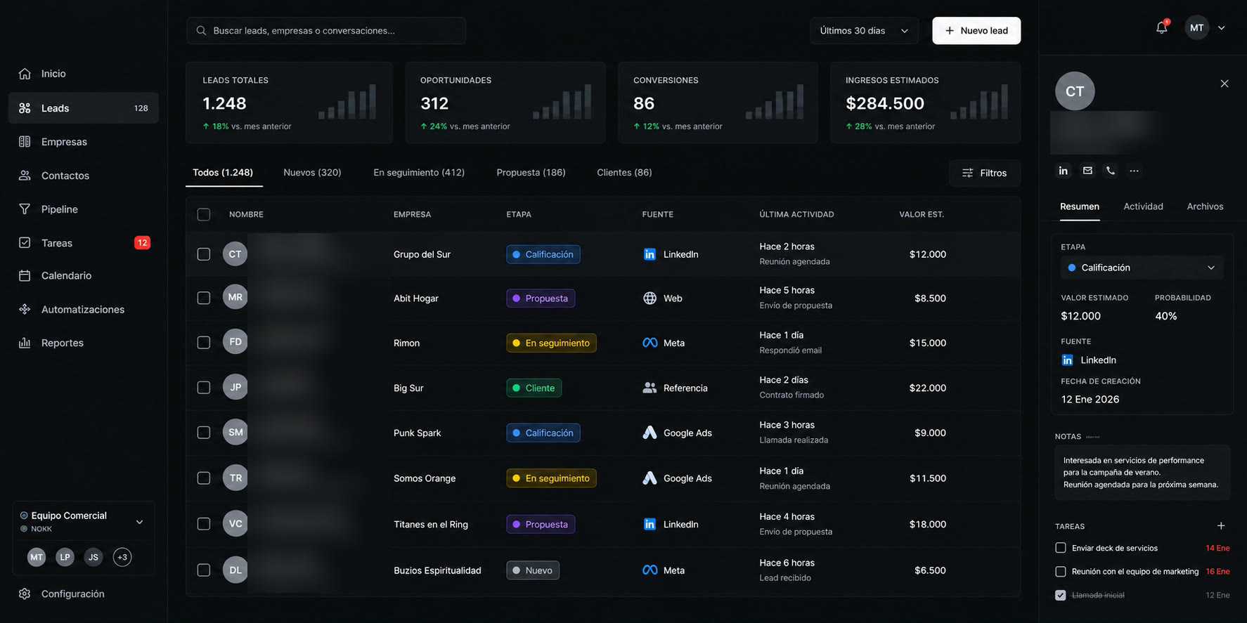Open more actions ellipsis in detail panel
Screen dimensions: 1247x623
1134,171
